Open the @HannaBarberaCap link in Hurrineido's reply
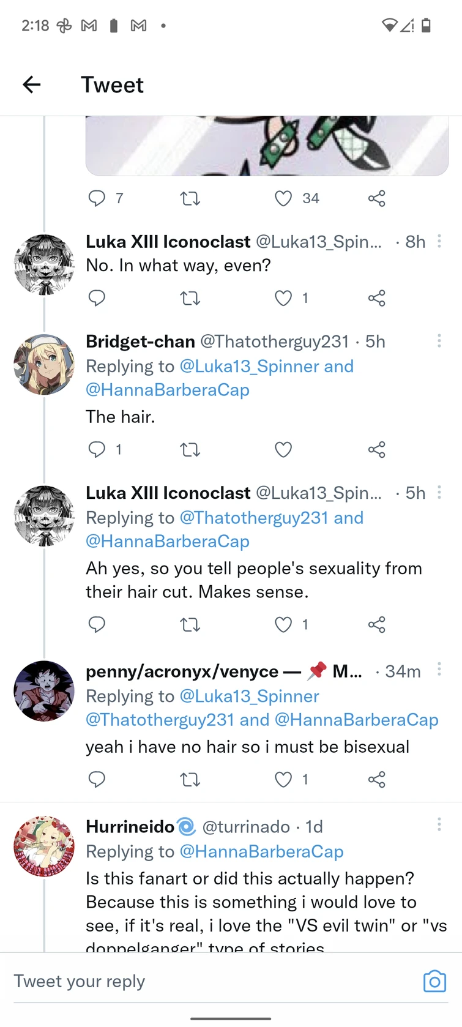462x1027 pixels. pyautogui.click(x=261, y=851)
